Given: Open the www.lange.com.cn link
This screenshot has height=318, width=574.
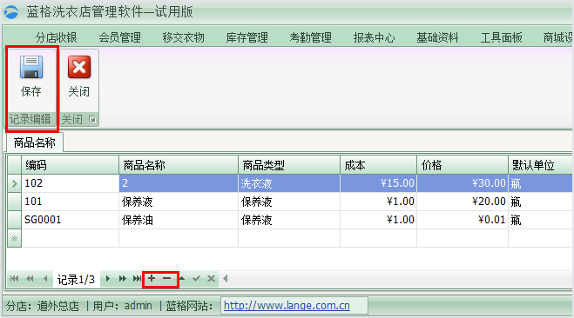Looking at the screenshot, I should coord(287,305).
